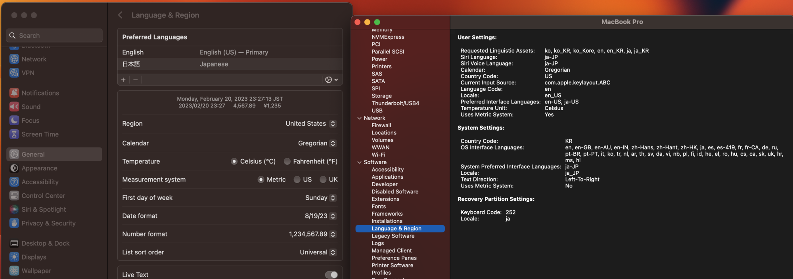This screenshot has width=793, height=279.
Task: Click the Accessibility icon in Settings sidebar
Action: 14,182
